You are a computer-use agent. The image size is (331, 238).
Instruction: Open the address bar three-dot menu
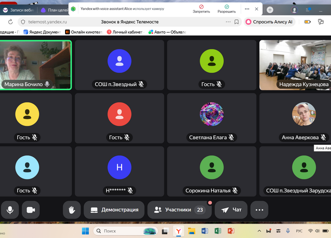coord(228,22)
